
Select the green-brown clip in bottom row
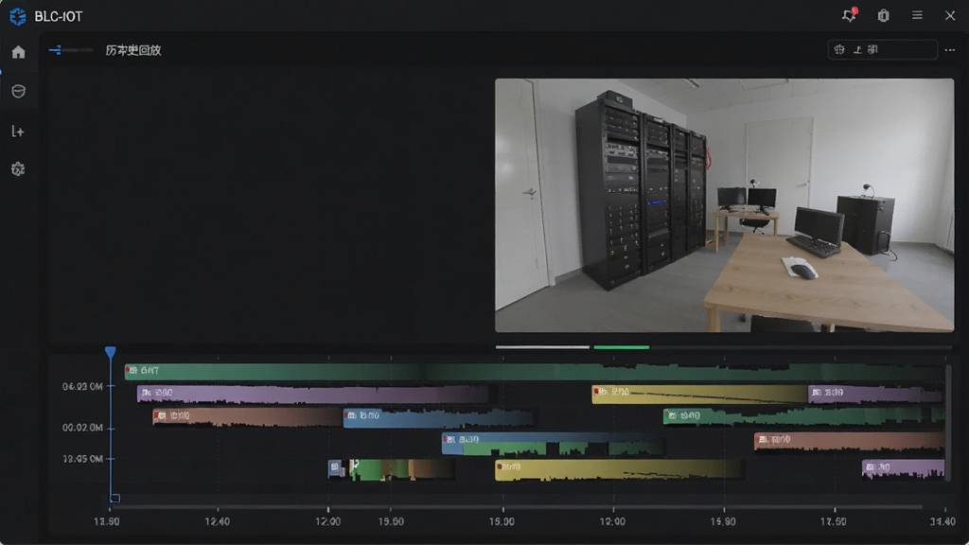(402, 469)
